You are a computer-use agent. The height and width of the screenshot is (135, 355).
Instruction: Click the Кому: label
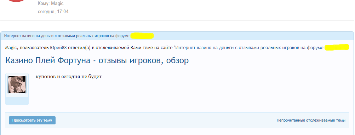(x=44, y=4)
